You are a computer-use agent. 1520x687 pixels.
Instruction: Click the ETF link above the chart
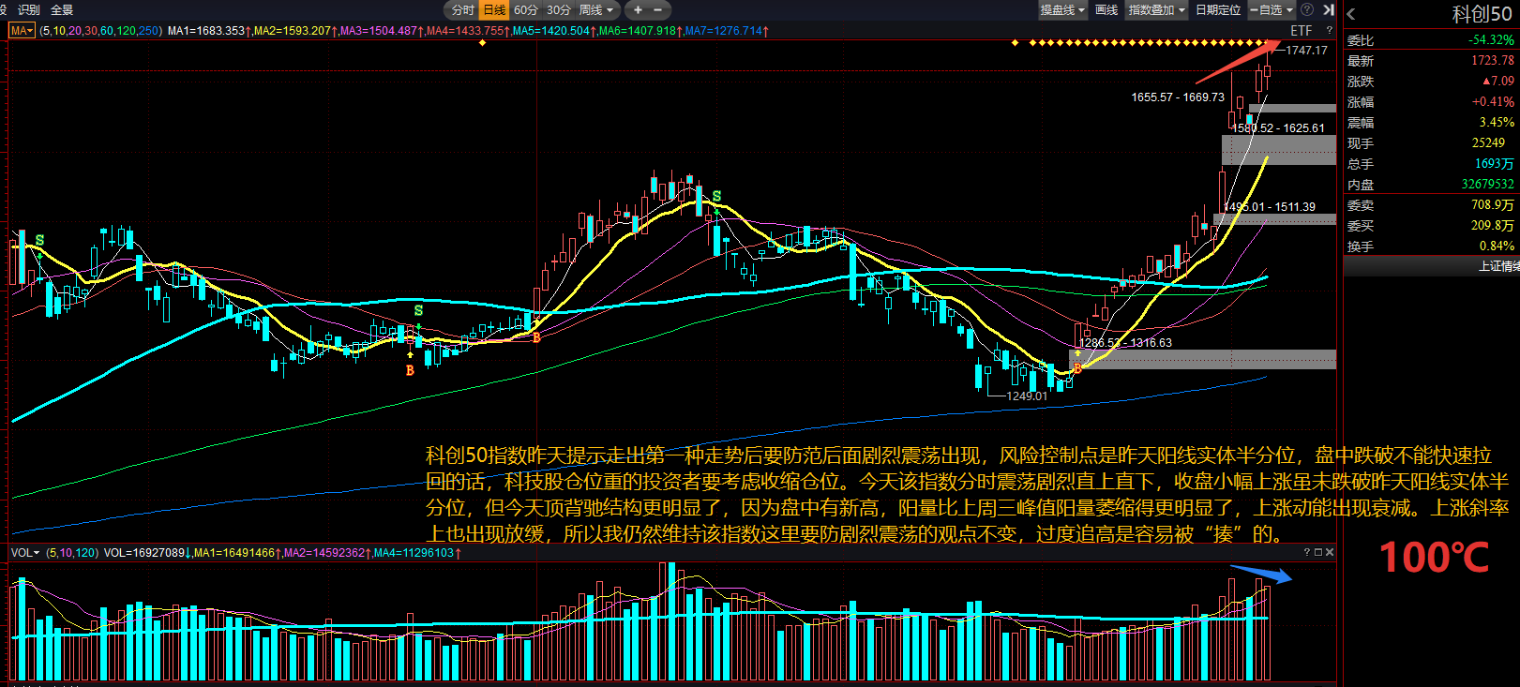tap(1302, 31)
